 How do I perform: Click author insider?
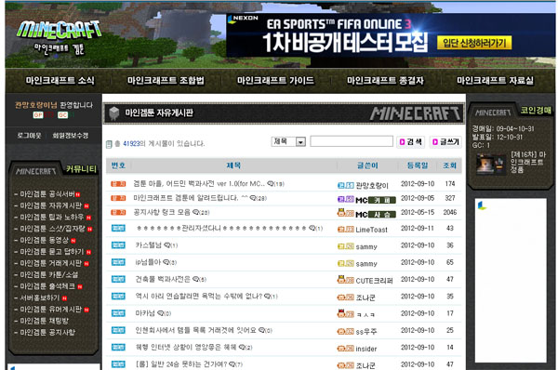pos(366,349)
